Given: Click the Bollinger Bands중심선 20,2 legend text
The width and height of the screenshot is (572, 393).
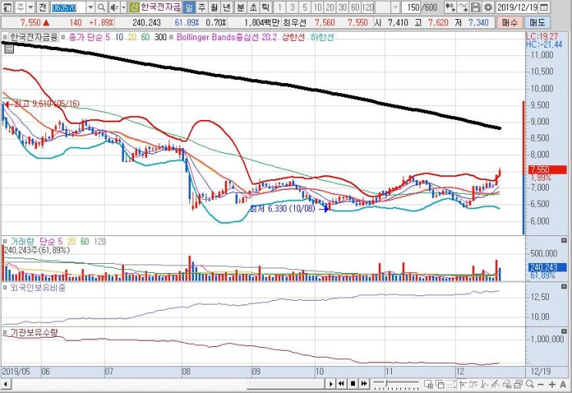Looking at the screenshot, I should coord(226,37).
